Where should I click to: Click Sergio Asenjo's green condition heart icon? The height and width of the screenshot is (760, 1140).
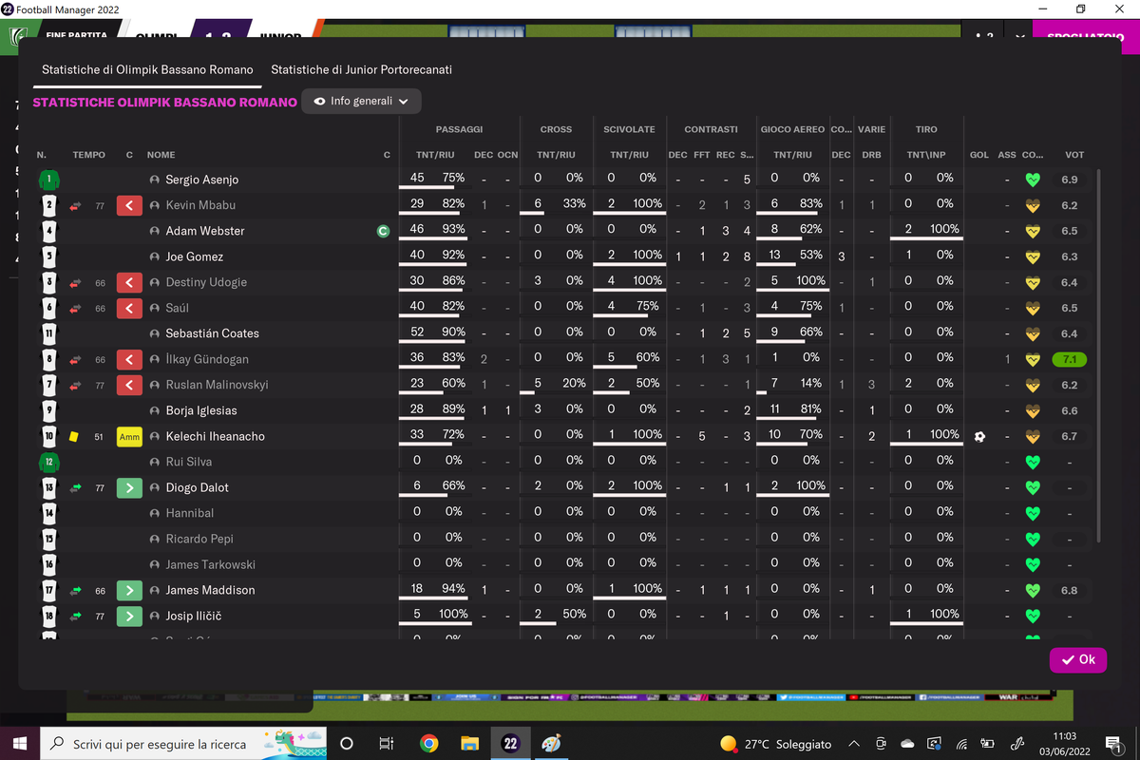(1033, 180)
